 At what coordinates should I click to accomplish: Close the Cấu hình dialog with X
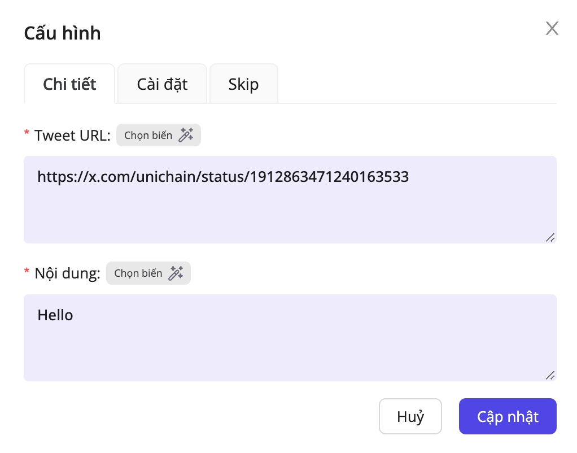[552, 29]
